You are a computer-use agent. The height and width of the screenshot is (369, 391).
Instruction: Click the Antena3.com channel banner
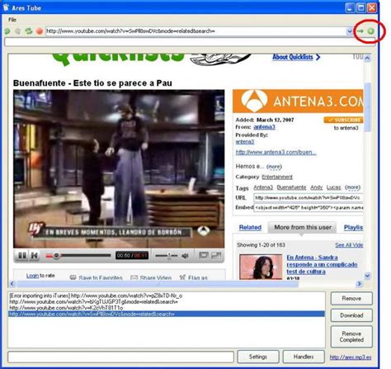(x=298, y=101)
